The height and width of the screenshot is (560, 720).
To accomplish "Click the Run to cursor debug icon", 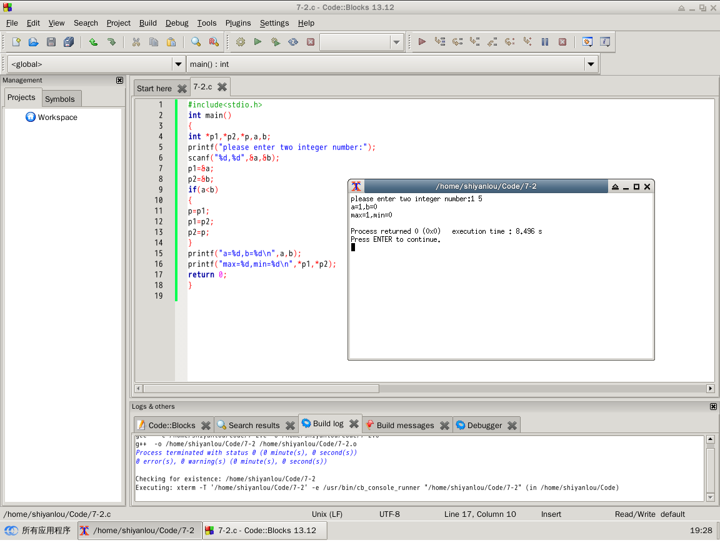I will pyautogui.click(x=440, y=42).
